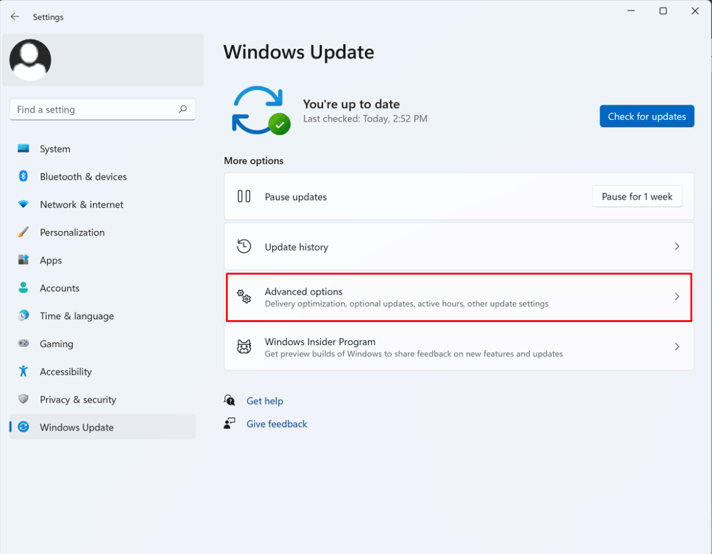The width and height of the screenshot is (712, 554).
Task: Open the Get help link
Action: click(x=265, y=401)
